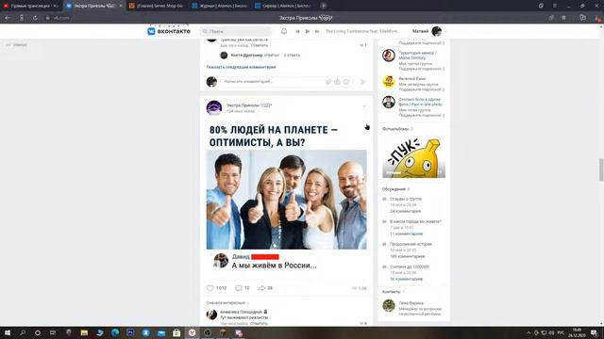The width and height of the screenshot is (604, 339).
Task: Open a new browser tab with plus icon
Action: tap(324, 6)
